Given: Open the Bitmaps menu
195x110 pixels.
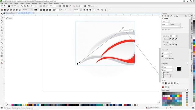Looking at the screenshot, I should [34, 3].
